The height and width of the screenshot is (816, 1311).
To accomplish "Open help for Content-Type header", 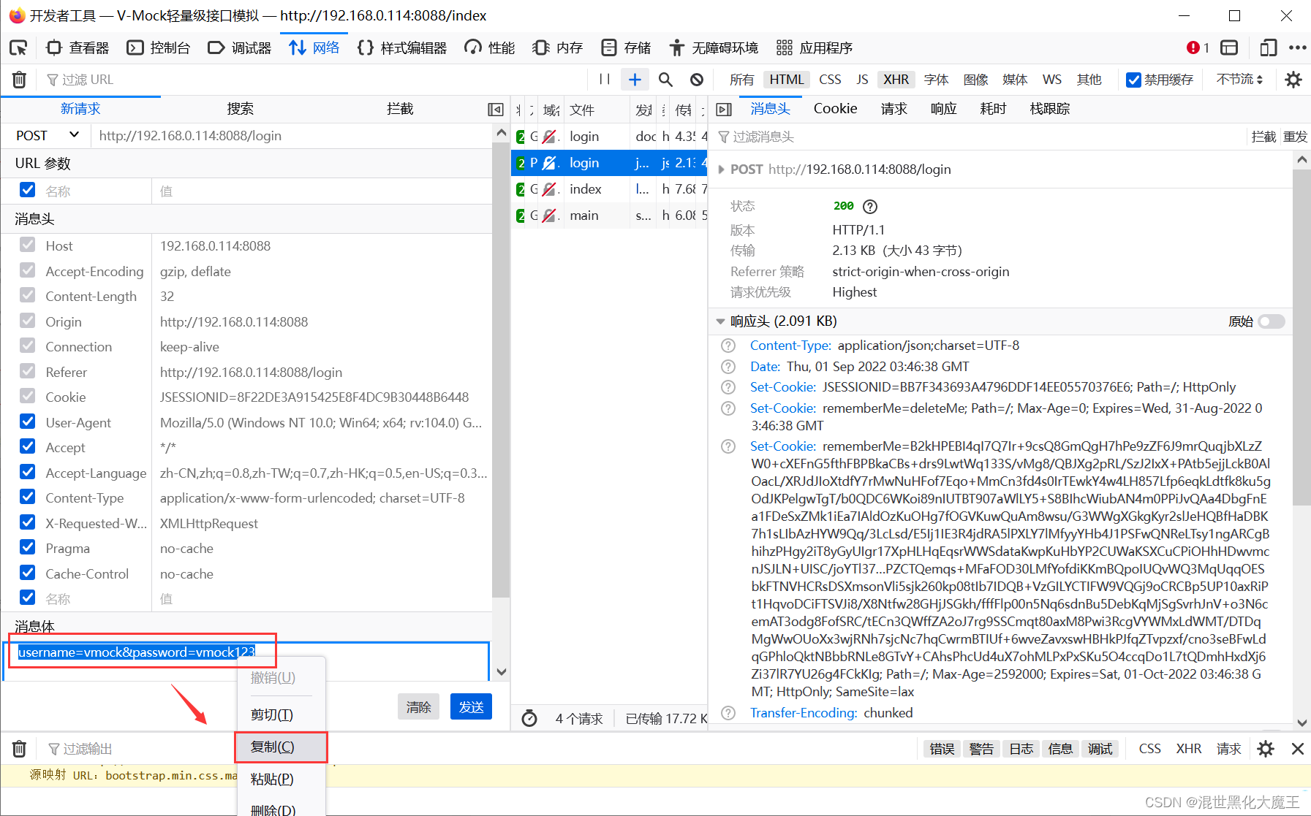I will [728, 346].
